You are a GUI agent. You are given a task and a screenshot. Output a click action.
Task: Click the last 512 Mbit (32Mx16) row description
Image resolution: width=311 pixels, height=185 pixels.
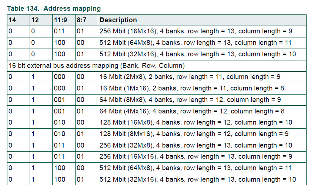tap(202, 180)
